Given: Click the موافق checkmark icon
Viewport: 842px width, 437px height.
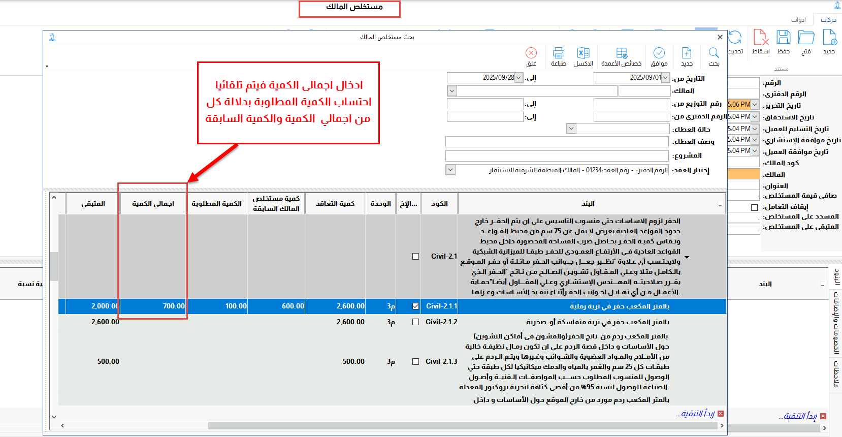Looking at the screenshot, I should pyautogui.click(x=659, y=53).
